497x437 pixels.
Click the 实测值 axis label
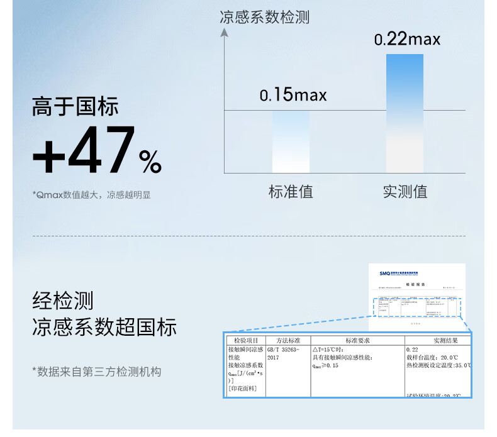pyautogui.click(x=405, y=192)
